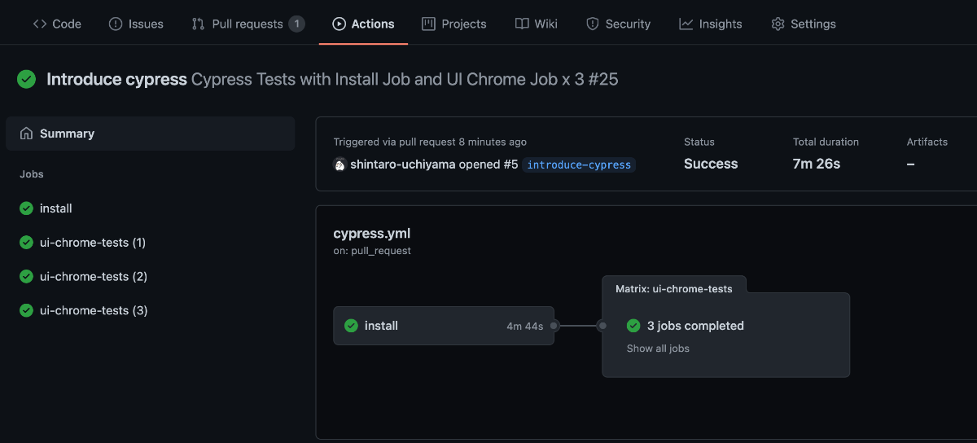977x443 pixels.
Task: Click the Jobs section heading
Action: tap(32, 174)
